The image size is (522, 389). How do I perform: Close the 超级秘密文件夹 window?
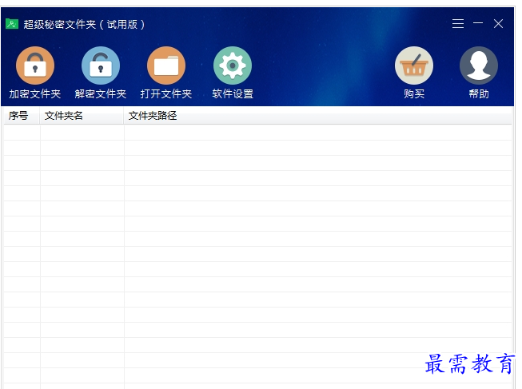coord(498,24)
